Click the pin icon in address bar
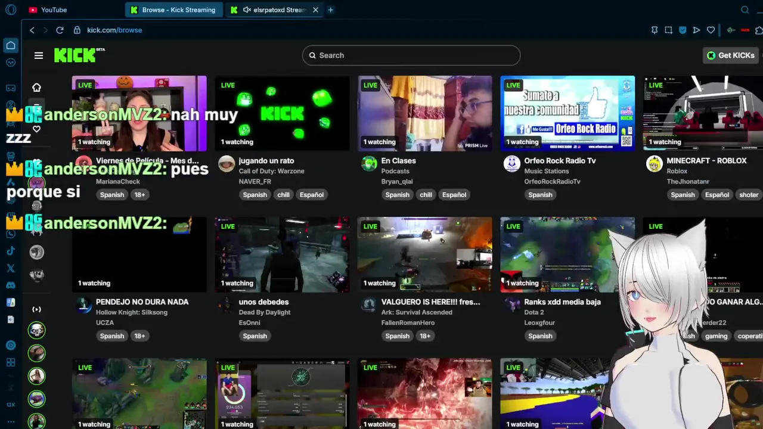Screen dimensions: 763x429 (655, 30)
